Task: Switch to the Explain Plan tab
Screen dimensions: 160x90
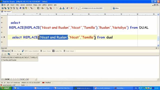Action: 57,51
